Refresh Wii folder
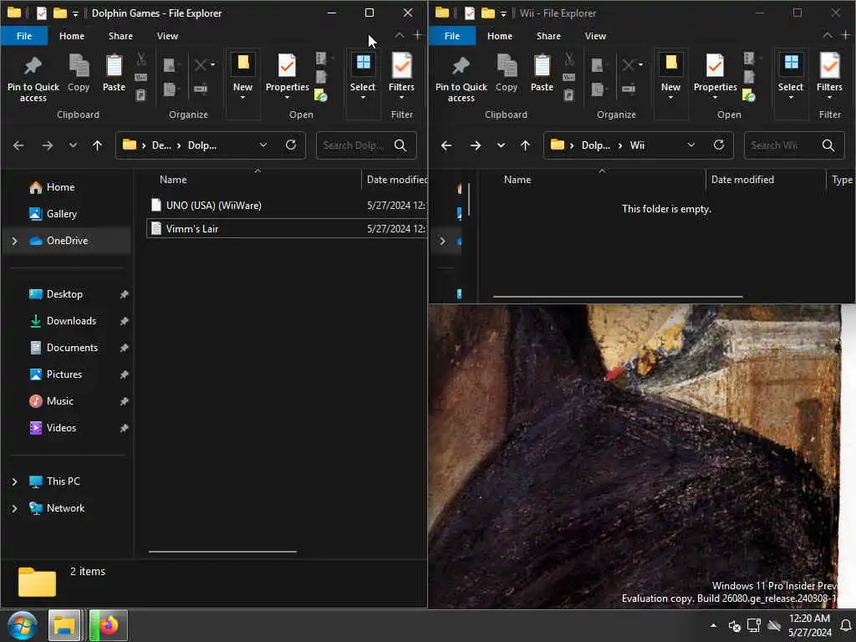Screen dimensions: 856x642 point(719,145)
